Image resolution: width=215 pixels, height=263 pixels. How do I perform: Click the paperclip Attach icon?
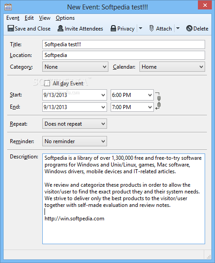[152, 28]
